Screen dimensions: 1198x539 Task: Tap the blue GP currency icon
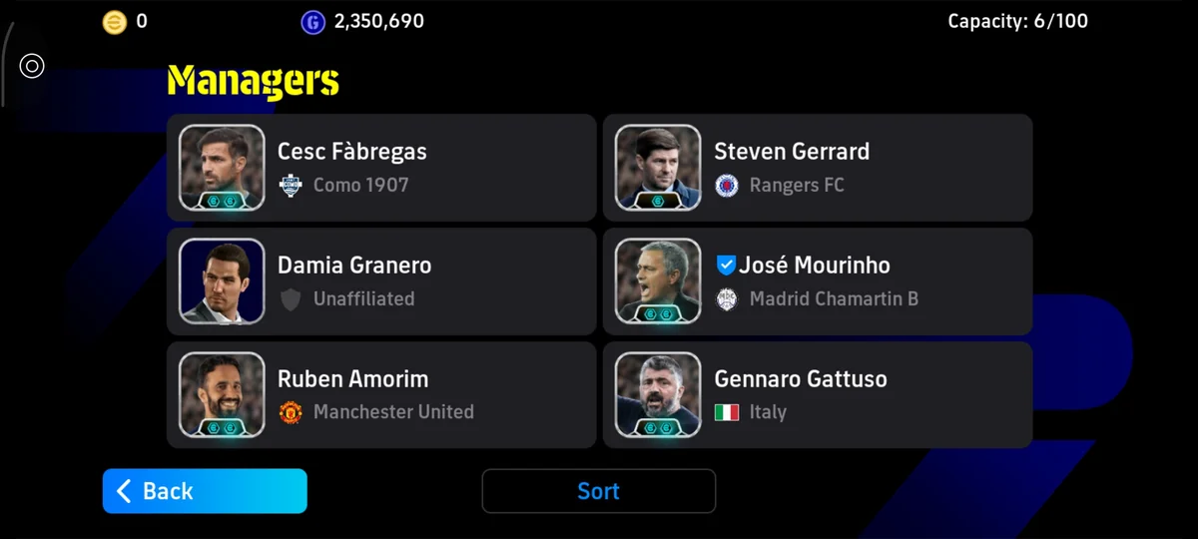[x=313, y=21]
